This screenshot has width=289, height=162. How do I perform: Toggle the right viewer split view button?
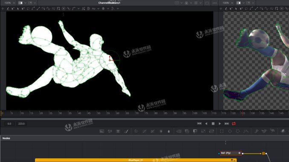coord(239,3)
